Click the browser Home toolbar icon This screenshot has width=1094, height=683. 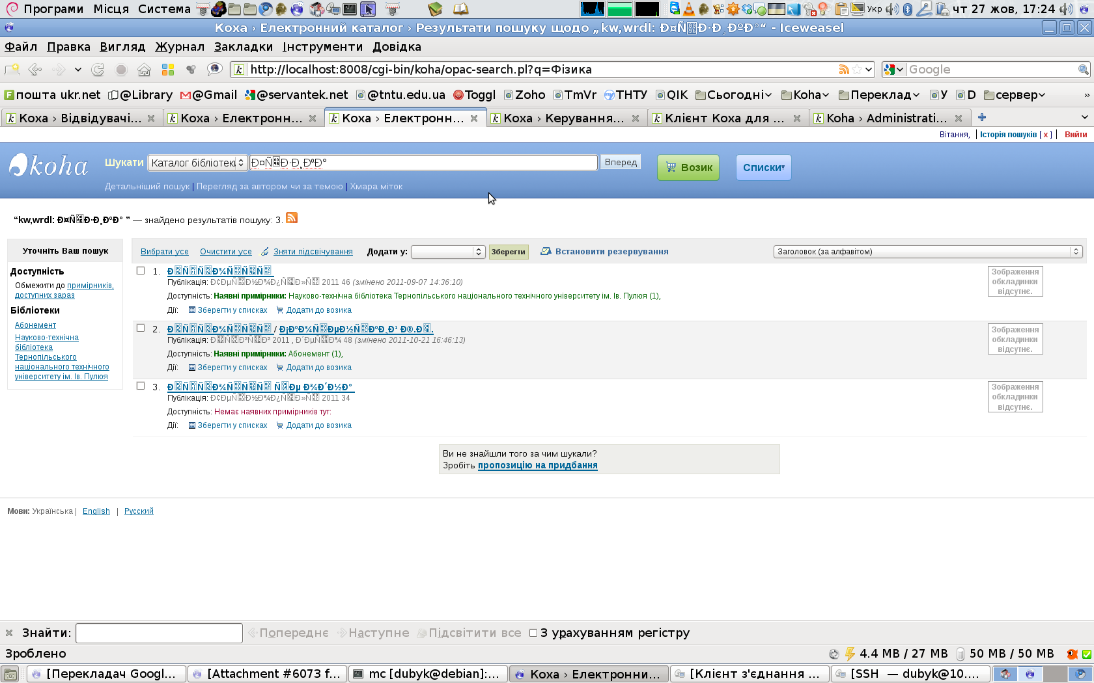(x=144, y=70)
